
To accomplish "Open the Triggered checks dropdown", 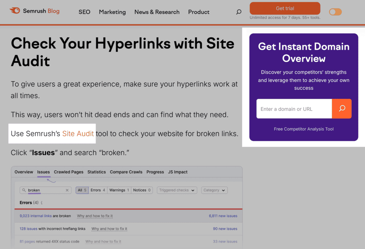I will (177, 190).
